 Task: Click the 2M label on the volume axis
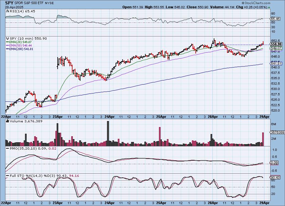coord(274,139)
